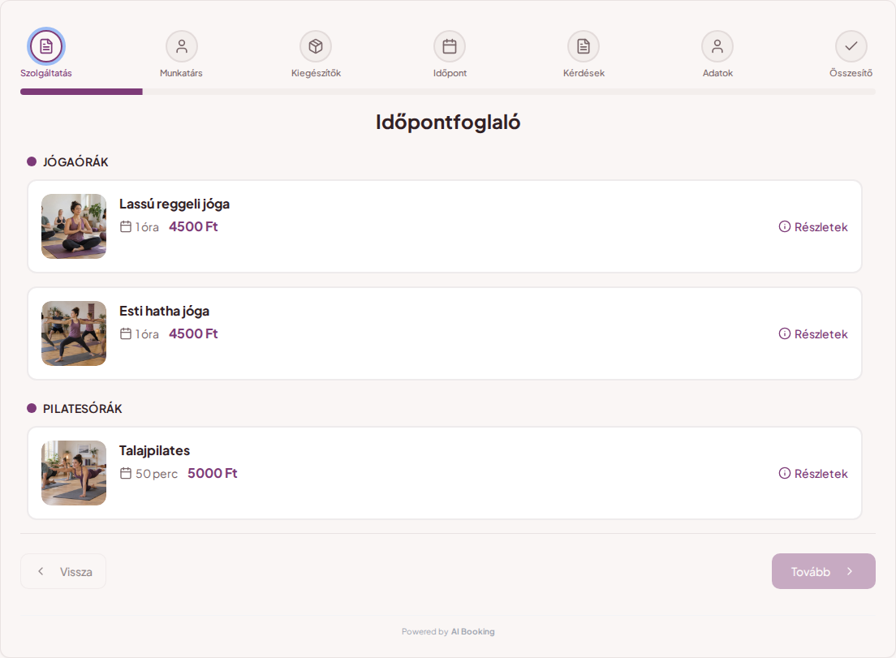Click the Összesítő step label
Viewport: 896px width, 658px height.
point(851,73)
